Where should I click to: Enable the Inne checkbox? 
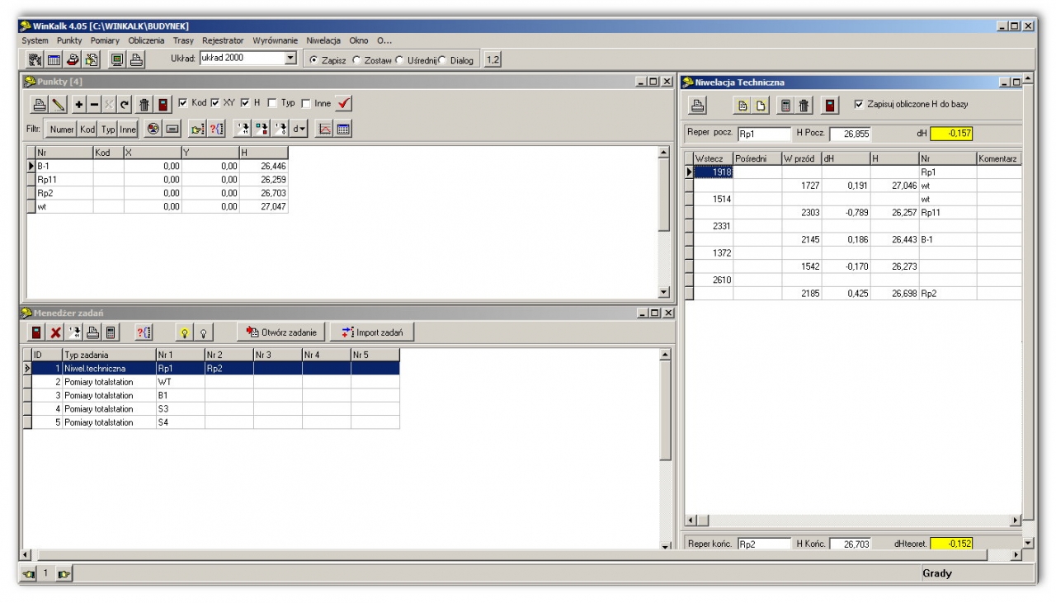306,103
